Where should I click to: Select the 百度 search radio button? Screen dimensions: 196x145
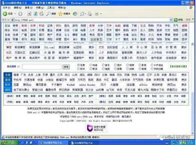point(79,65)
